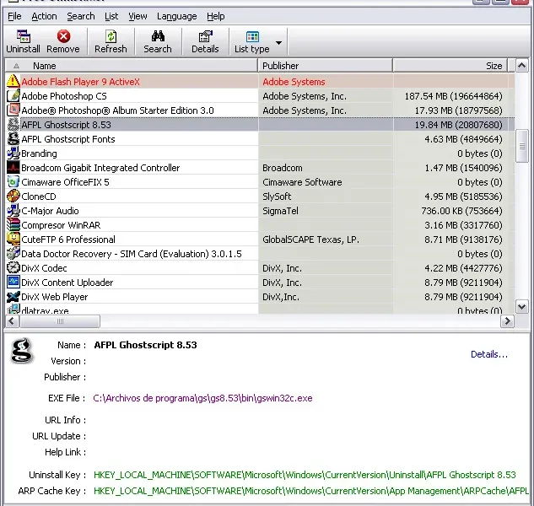Sort by the Publisher column header
534x506 pixels.
(x=326, y=66)
